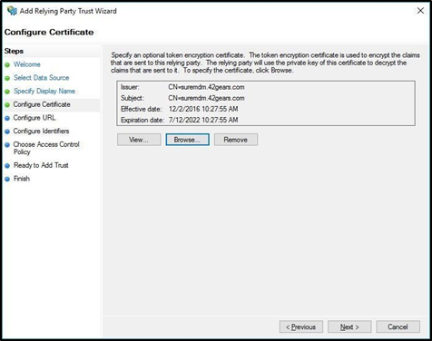
Task: Click the blue bullet beside Ready to Add Trust
Action: 7,166
